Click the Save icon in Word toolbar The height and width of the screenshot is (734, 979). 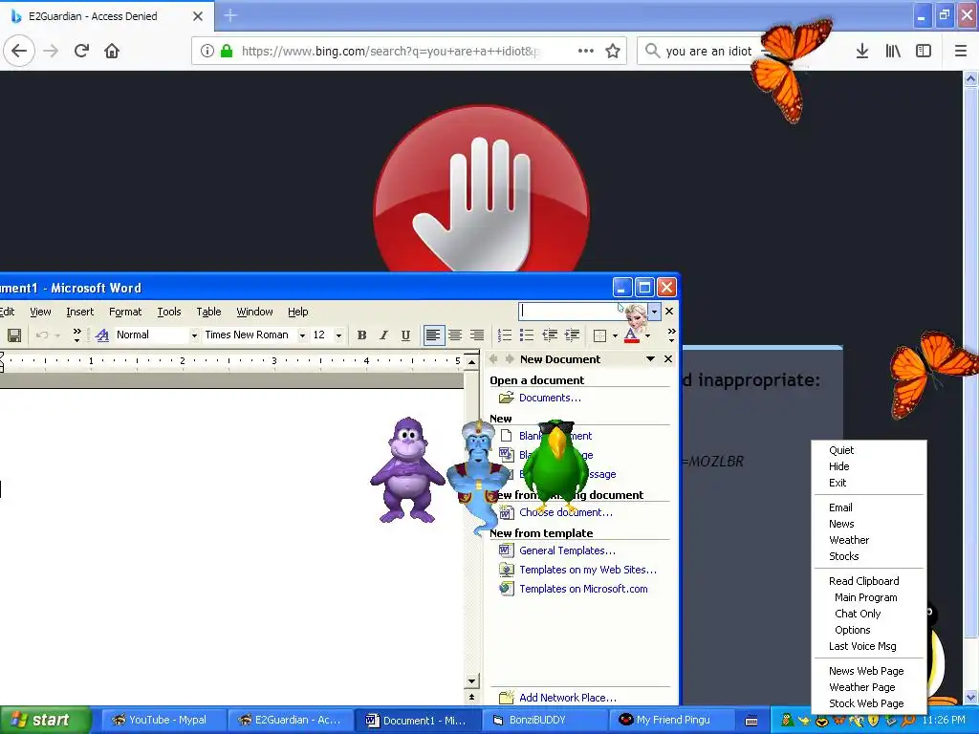13,335
